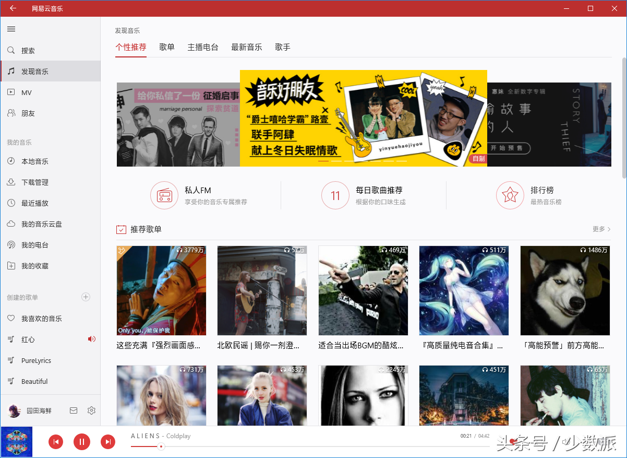Click title 这些充满『强烈画面感...

point(159,345)
